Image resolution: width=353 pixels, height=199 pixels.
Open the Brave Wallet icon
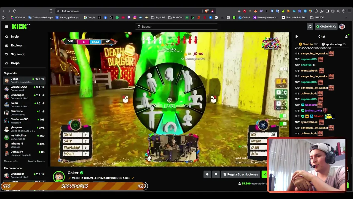pyautogui.click(x=333, y=11)
